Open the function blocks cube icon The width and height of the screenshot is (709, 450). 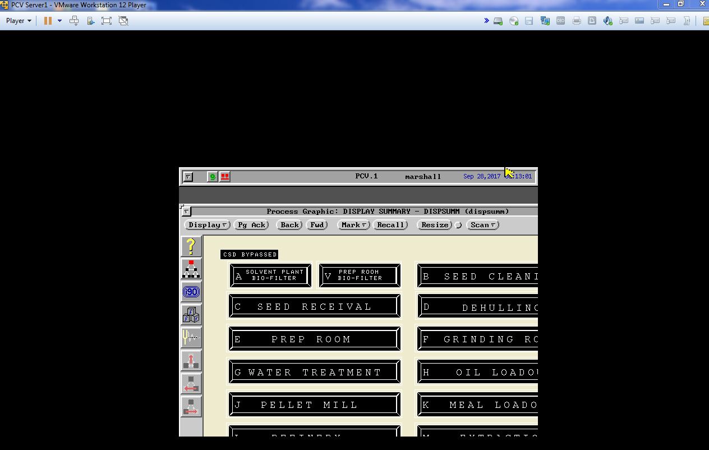click(191, 315)
